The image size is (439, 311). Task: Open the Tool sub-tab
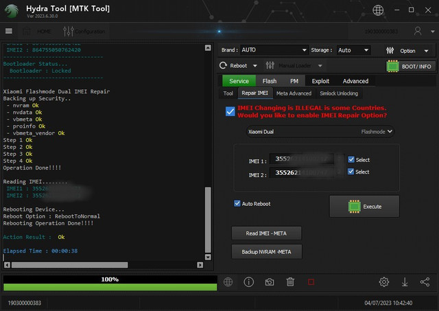click(228, 93)
